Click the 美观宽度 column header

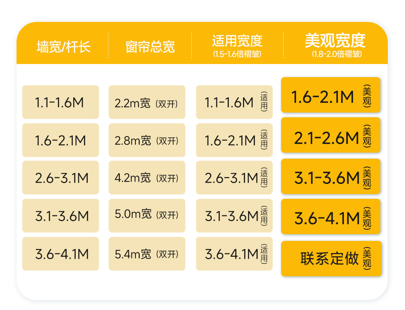coord(335,40)
